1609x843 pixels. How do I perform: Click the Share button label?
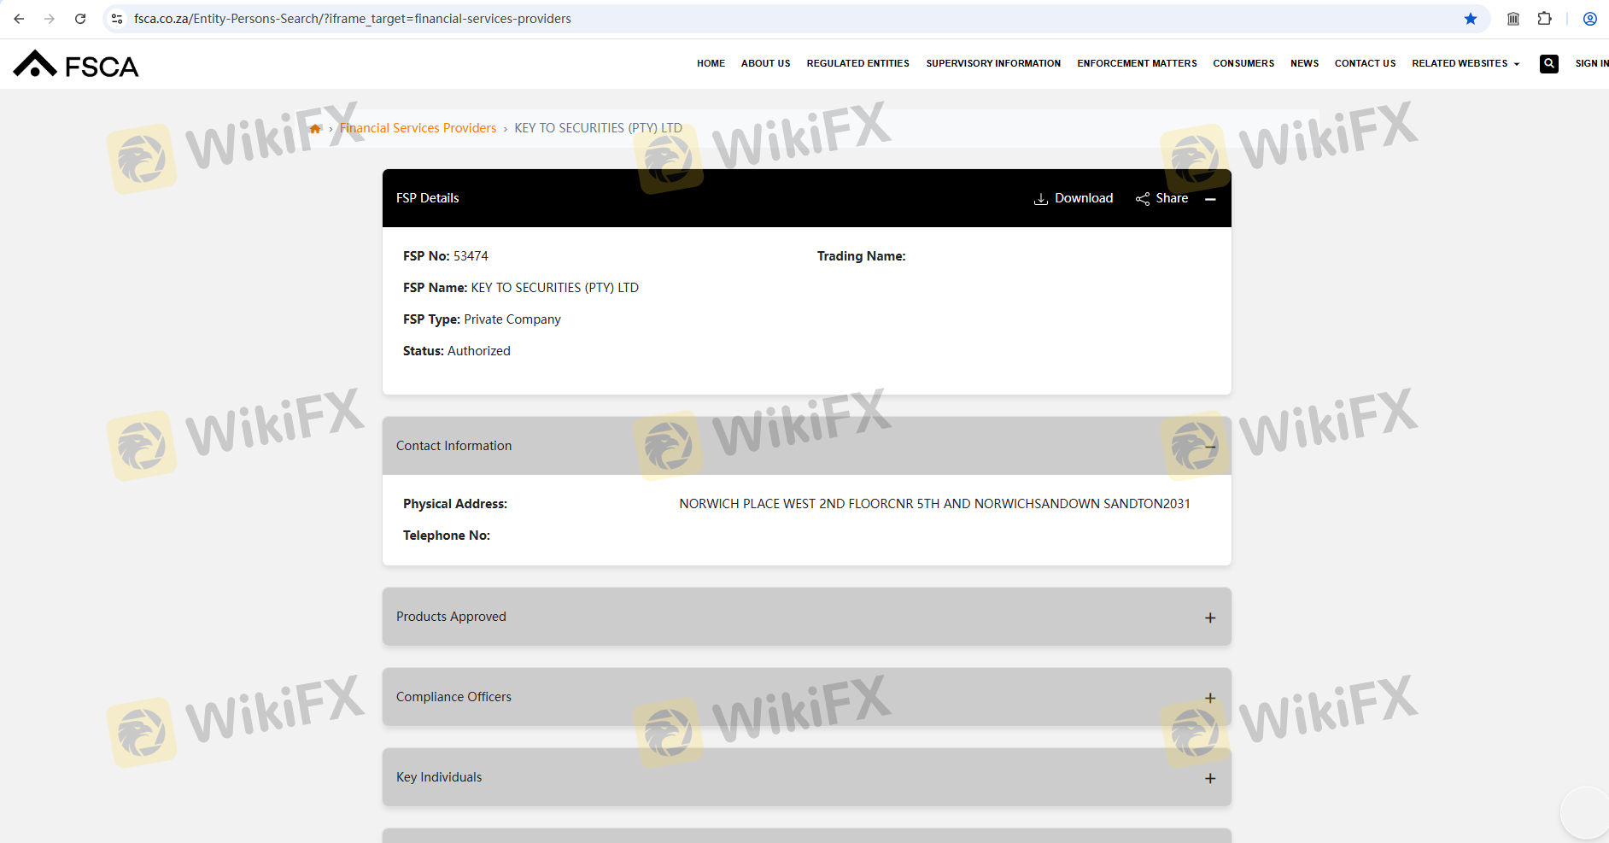tap(1172, 198)
